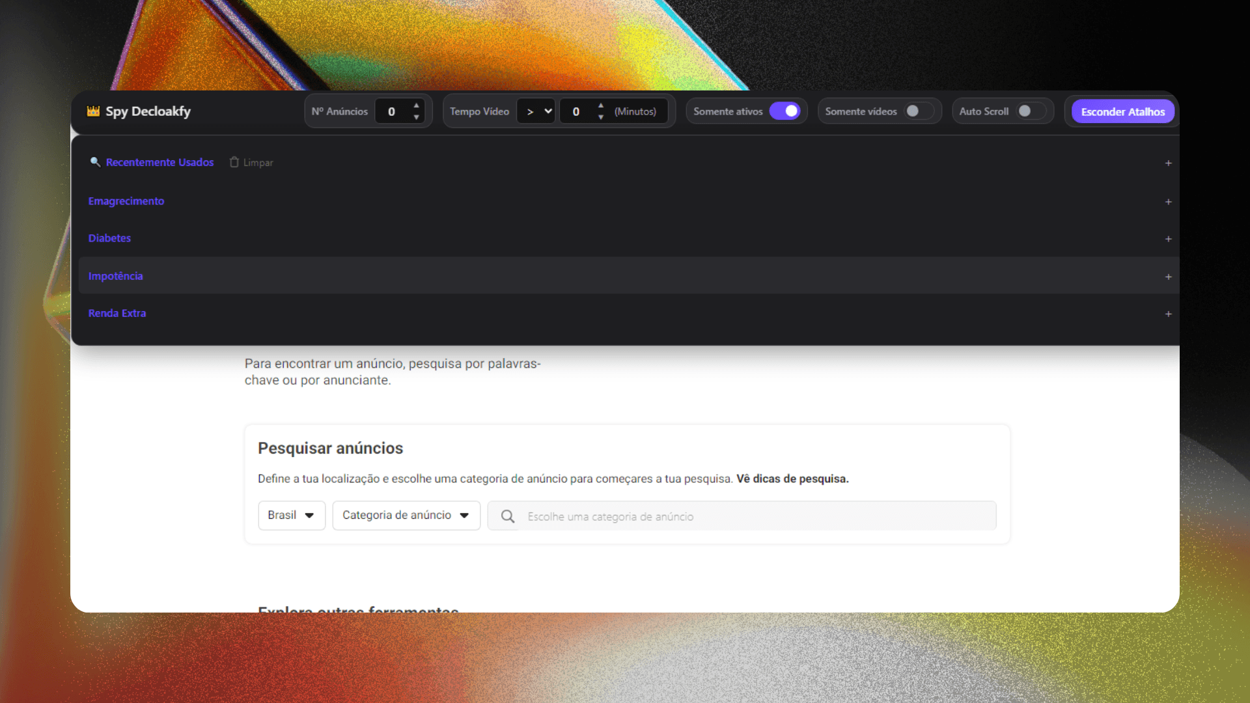Click the plus icon on Diabetes row
The image size is (1250, 703).
point(1169,239)
